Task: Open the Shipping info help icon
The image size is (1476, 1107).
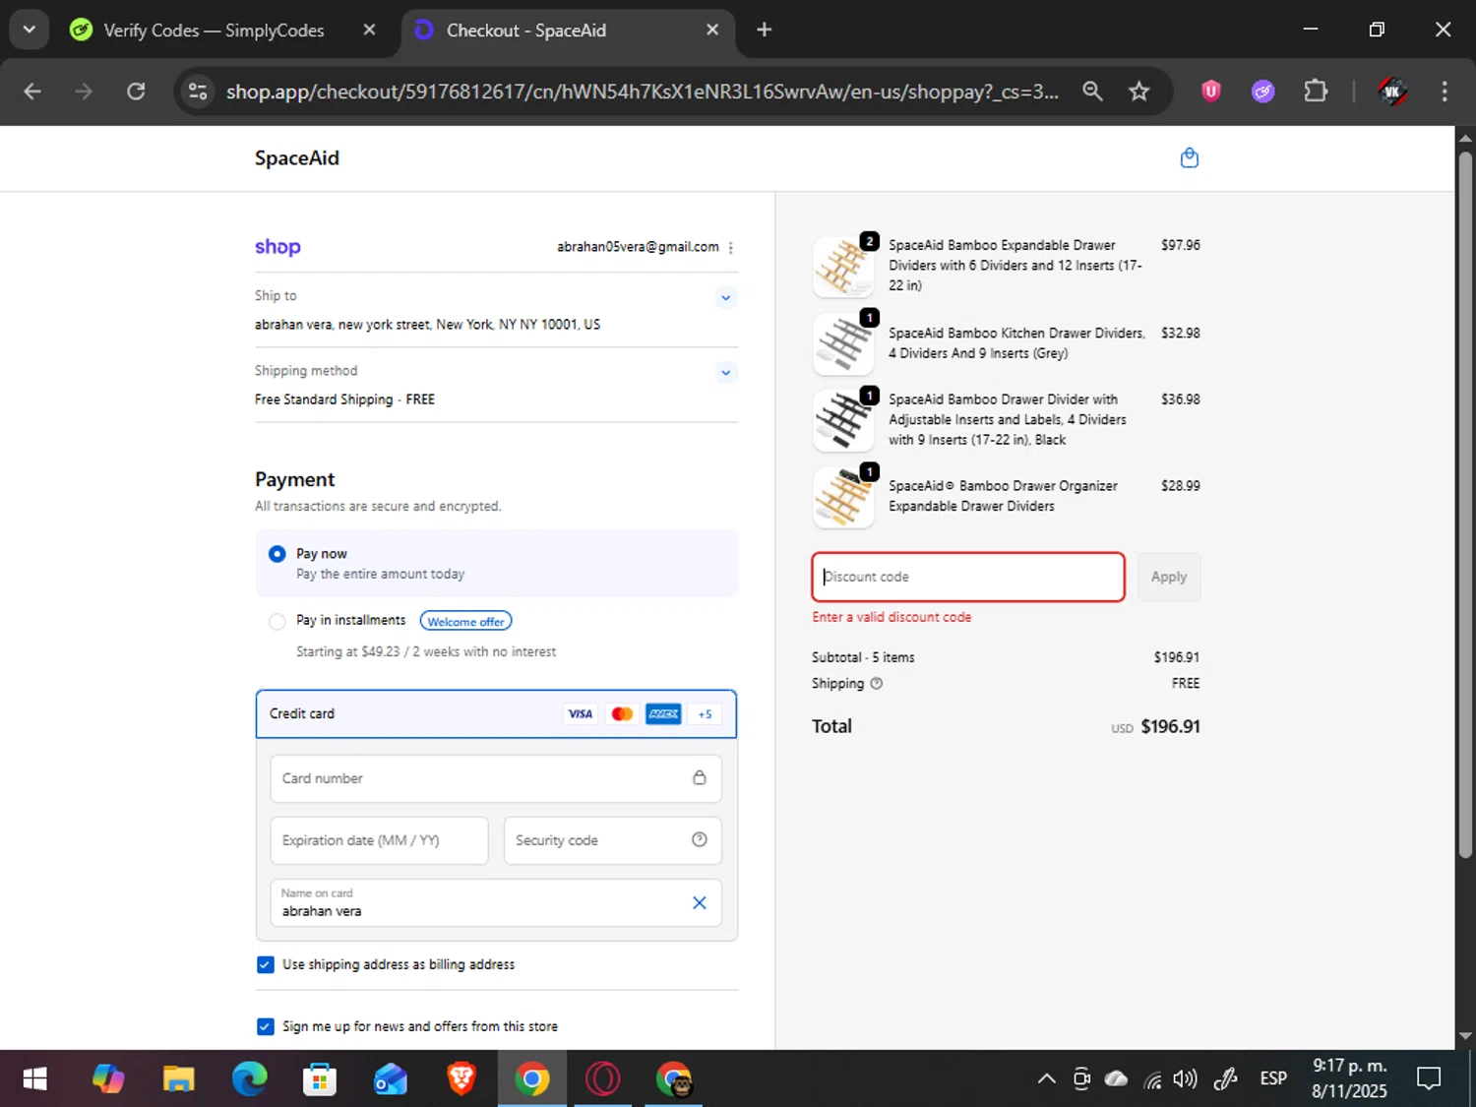Action: [x=876, y=683]
